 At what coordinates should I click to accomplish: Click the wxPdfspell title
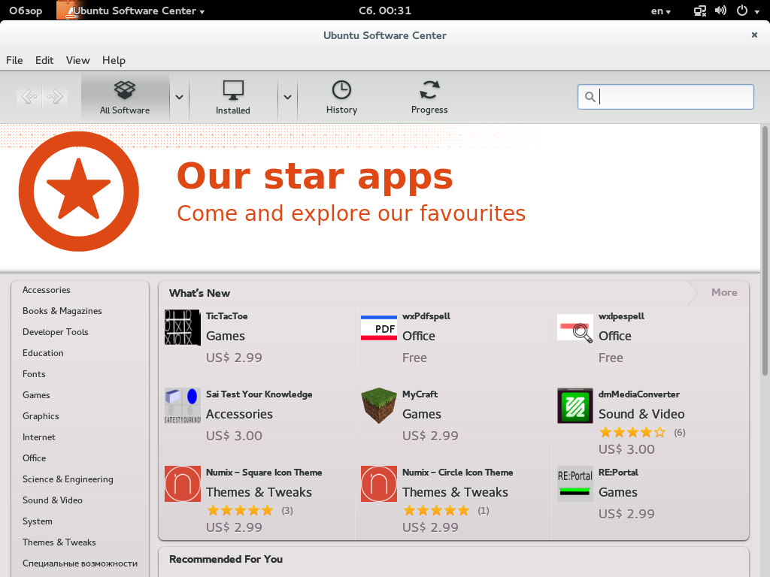point(426,316)
